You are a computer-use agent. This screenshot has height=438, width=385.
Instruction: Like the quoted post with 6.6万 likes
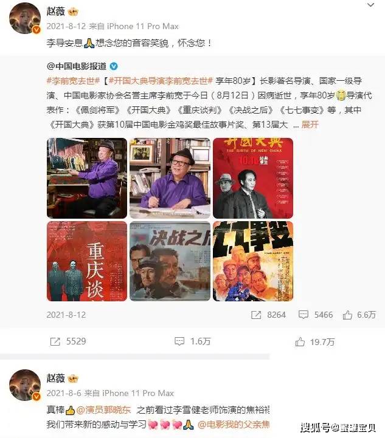pos(347,315)
